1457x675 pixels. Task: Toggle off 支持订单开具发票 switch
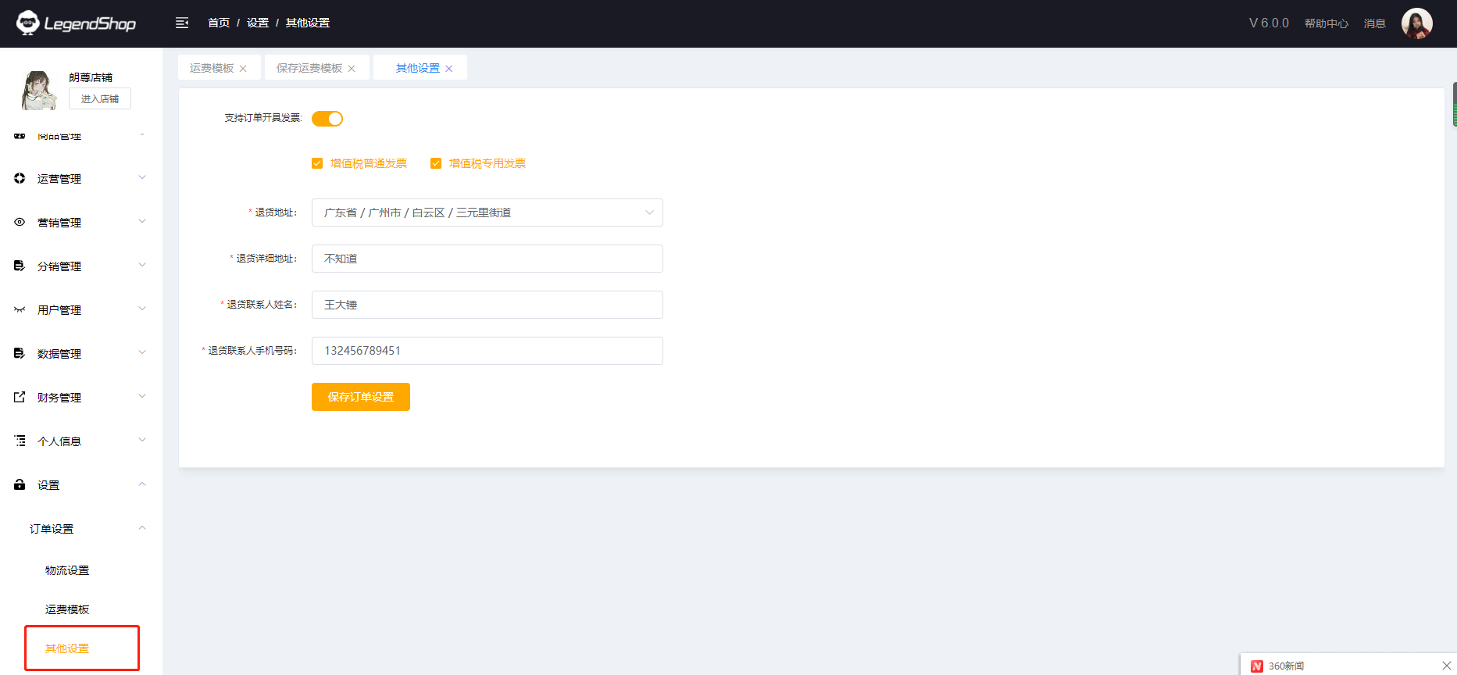click(327, 119)
